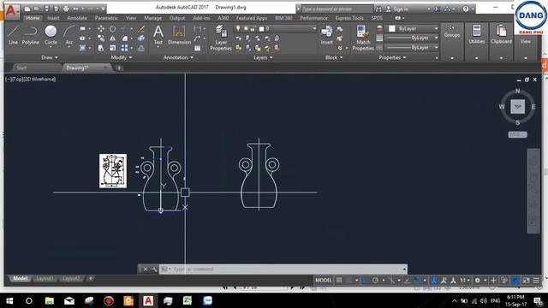548x308 pixels.
Task: Click the keyword search box
Action: click(x=337, y=9)
